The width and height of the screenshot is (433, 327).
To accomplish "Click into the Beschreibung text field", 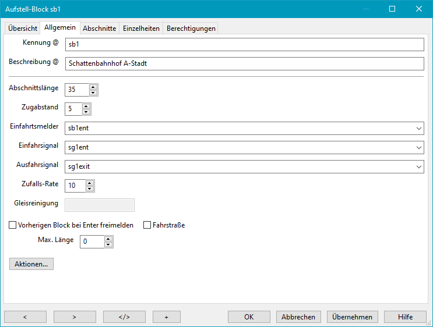I will click(x=244, y=63).
